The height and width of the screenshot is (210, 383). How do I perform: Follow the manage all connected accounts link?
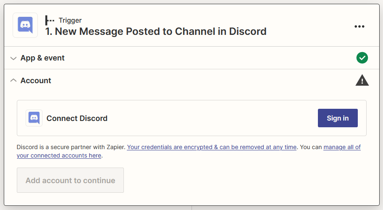coord(342,147)
